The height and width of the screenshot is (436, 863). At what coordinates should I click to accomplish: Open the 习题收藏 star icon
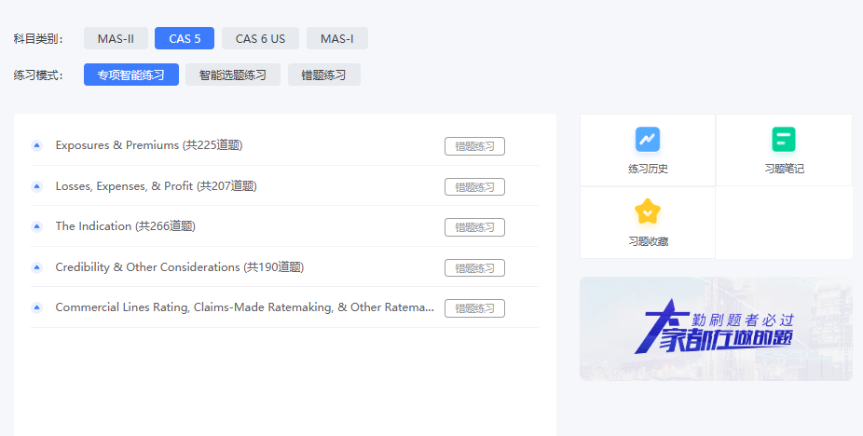click(x=648, y=212)
